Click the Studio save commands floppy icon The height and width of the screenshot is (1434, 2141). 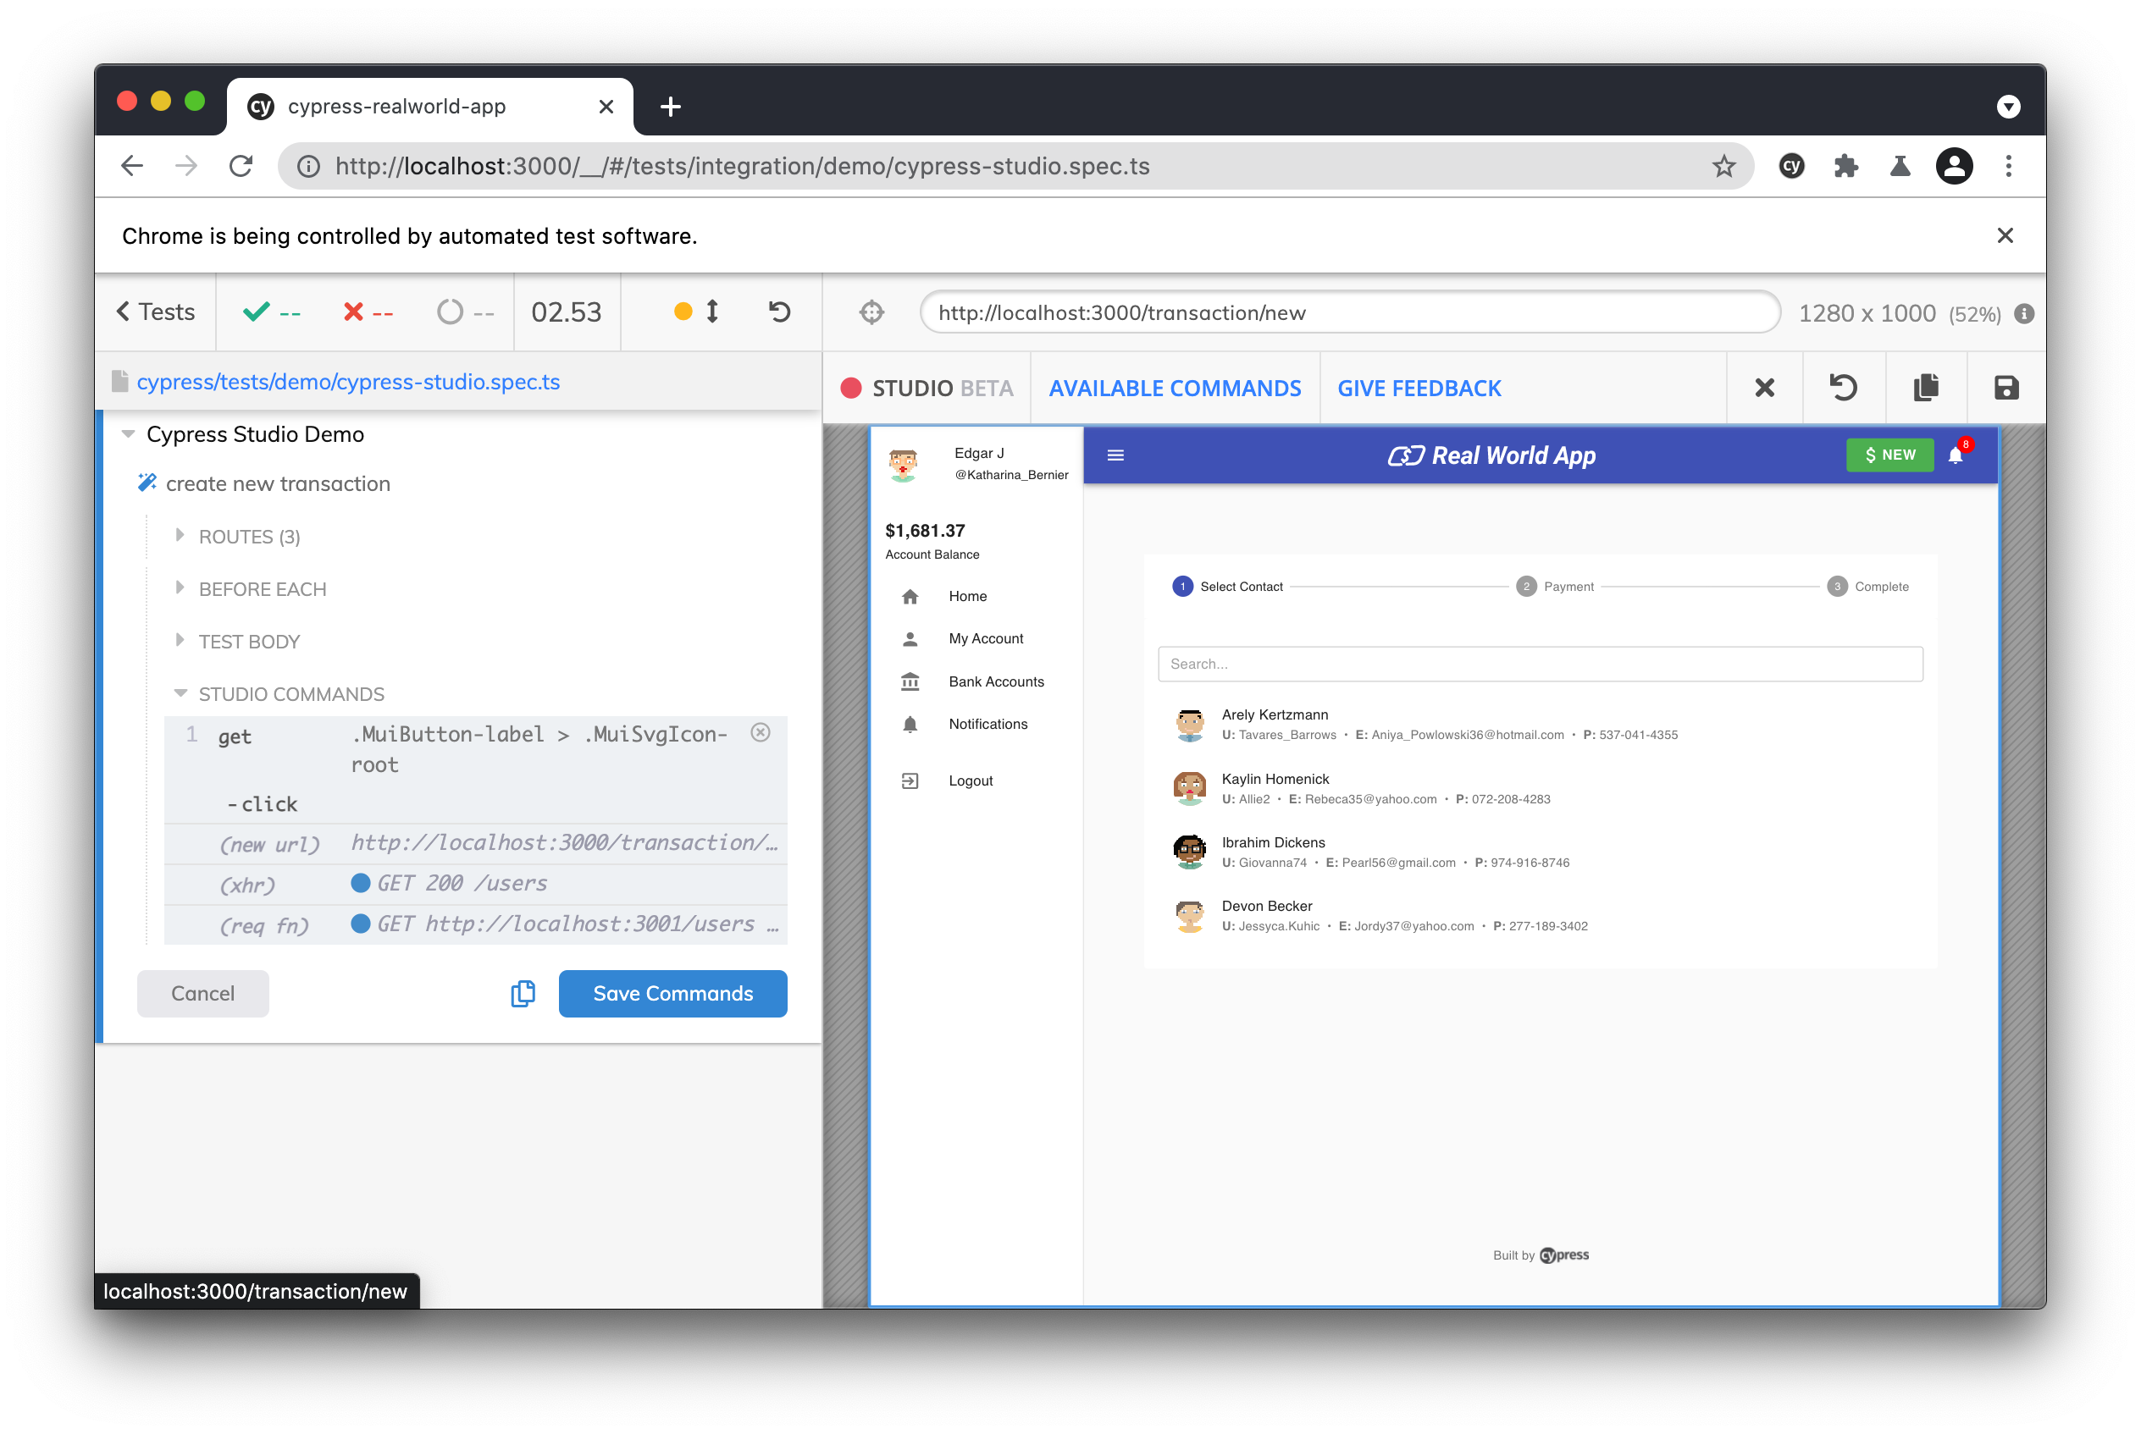[2005, 388]
